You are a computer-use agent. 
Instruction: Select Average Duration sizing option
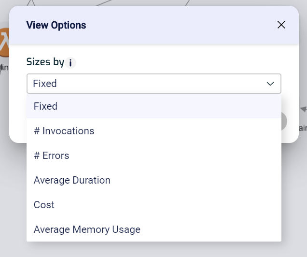[x=72, y=180]
